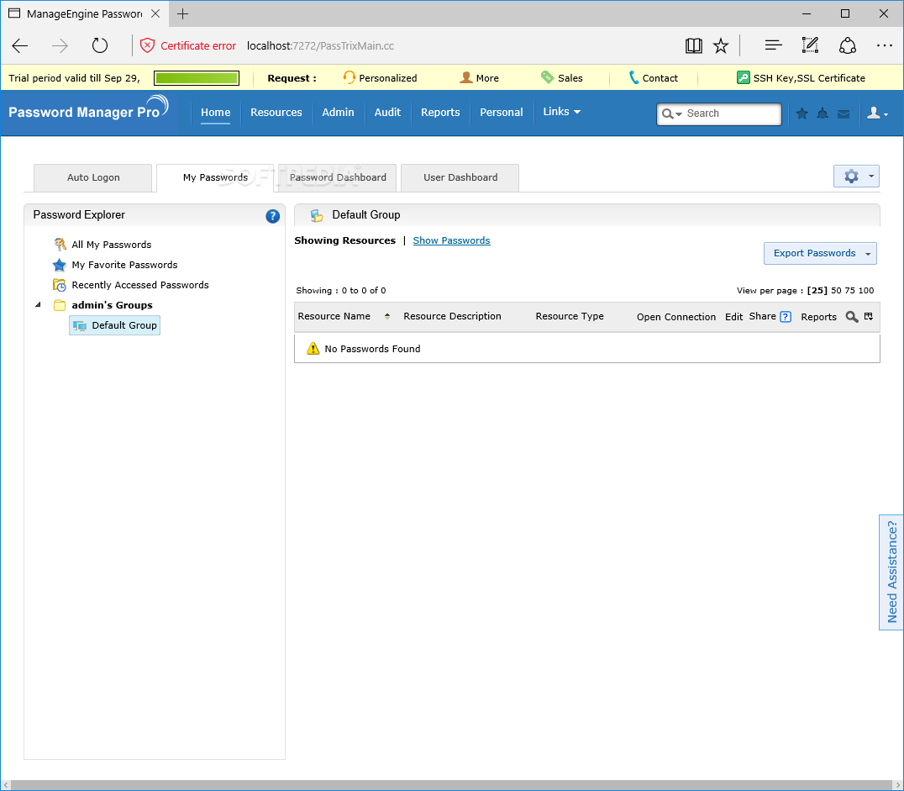
Task: Click the SSH Key,SSL Certificate green key icon
Action: coord(744,78)
